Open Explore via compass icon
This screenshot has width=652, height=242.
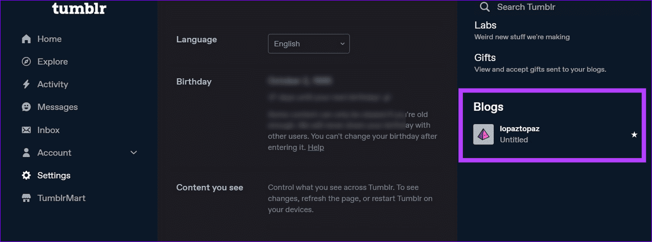tap(26, 62)
